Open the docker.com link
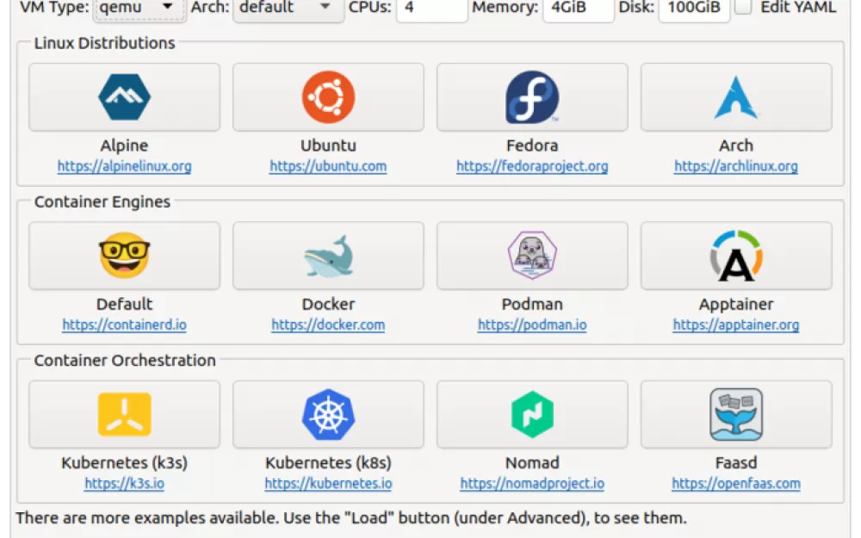The height and width of the screenshot is (538, 861). pyautogui.click(x=328, y=325)
